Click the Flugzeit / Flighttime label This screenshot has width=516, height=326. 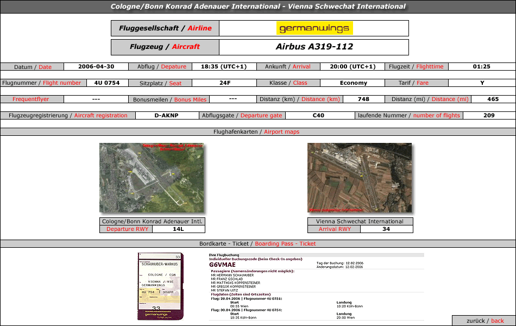tap(417, 66)
